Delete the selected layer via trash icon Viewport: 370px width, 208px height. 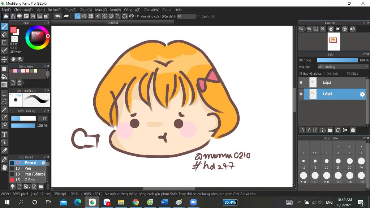click(353, 130)
